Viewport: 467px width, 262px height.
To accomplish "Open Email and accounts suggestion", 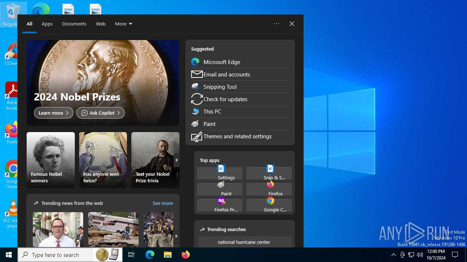I will click(240, 74).
